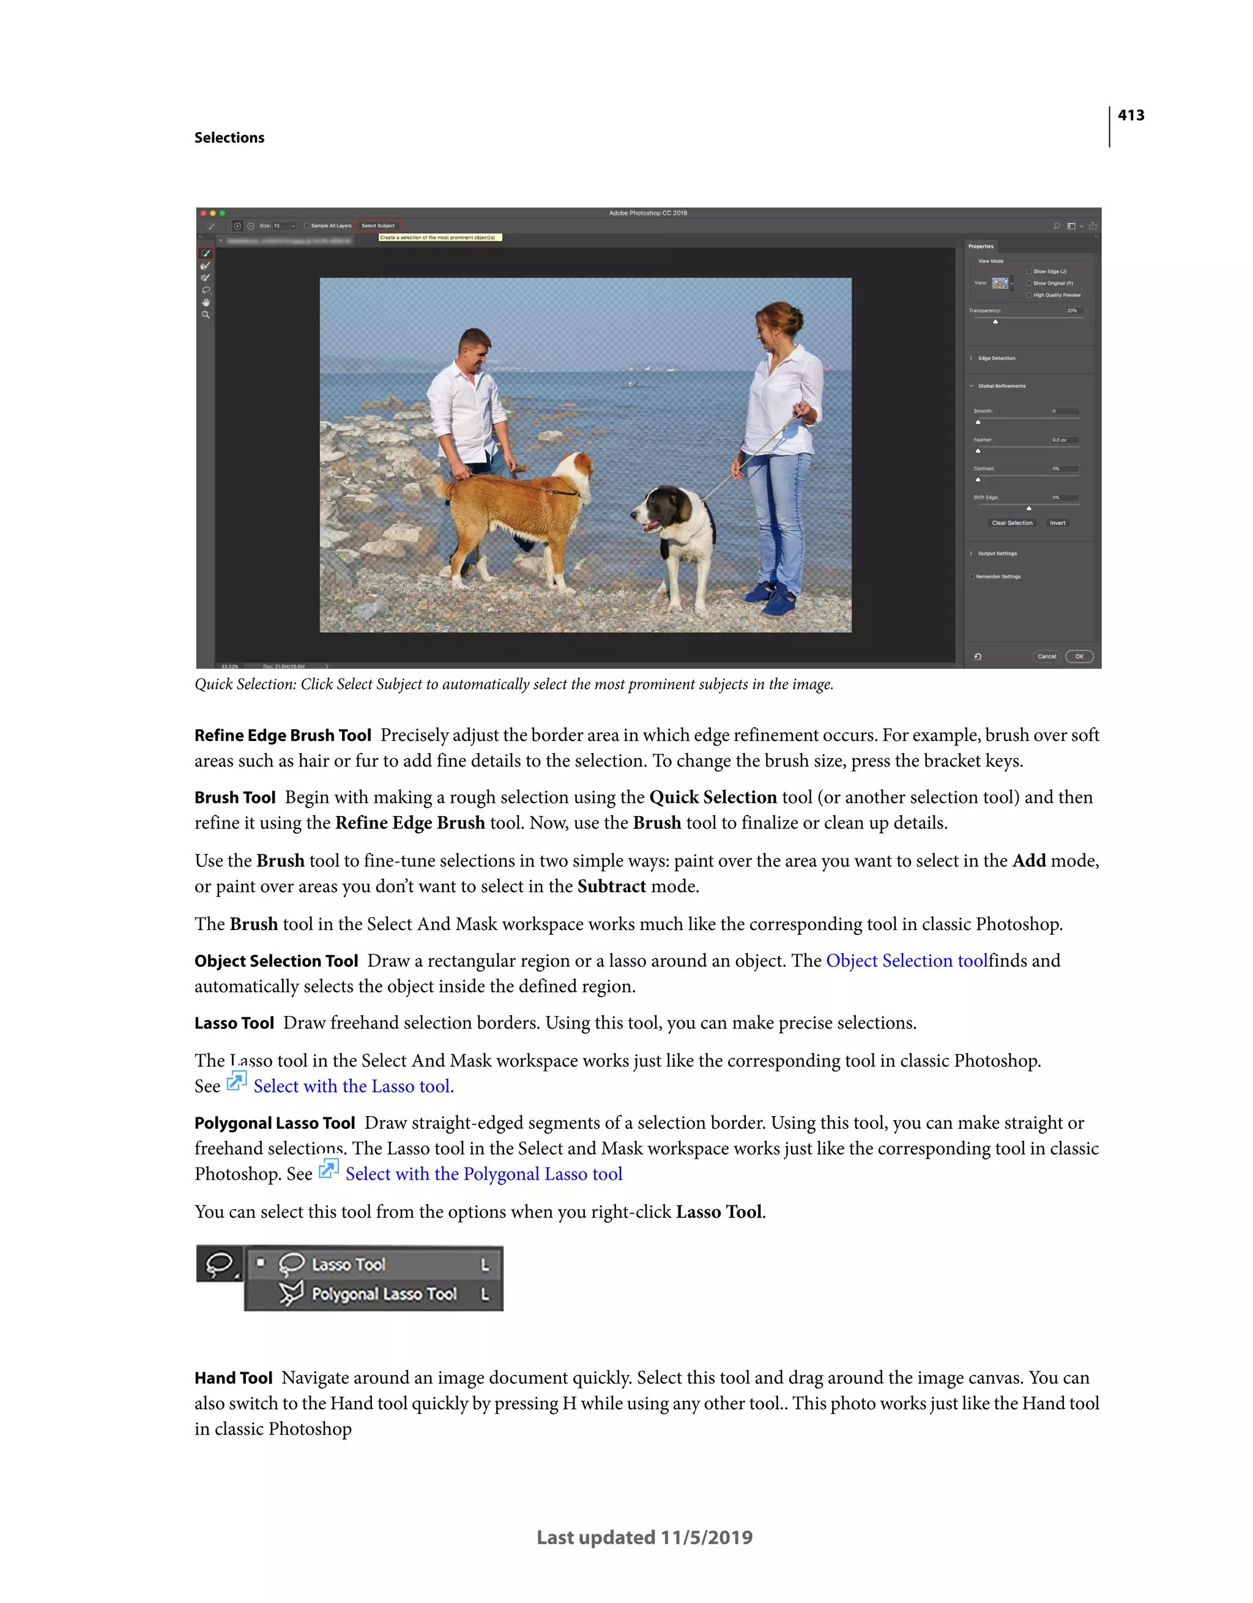Click the Contrast 0% value field
1253x1603 pixels.
(1065, 469)
